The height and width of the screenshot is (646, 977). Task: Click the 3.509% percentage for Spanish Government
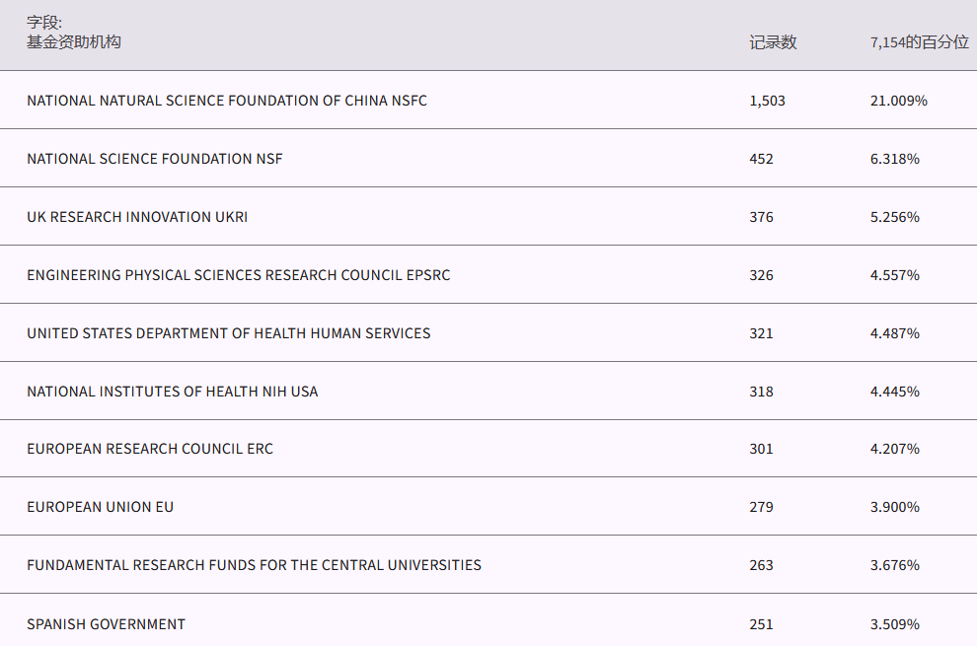[x=894, y=623]
